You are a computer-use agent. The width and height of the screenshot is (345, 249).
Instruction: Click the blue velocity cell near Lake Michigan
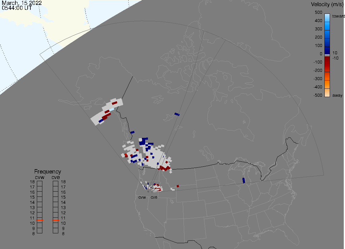click(x=244, y=181)
